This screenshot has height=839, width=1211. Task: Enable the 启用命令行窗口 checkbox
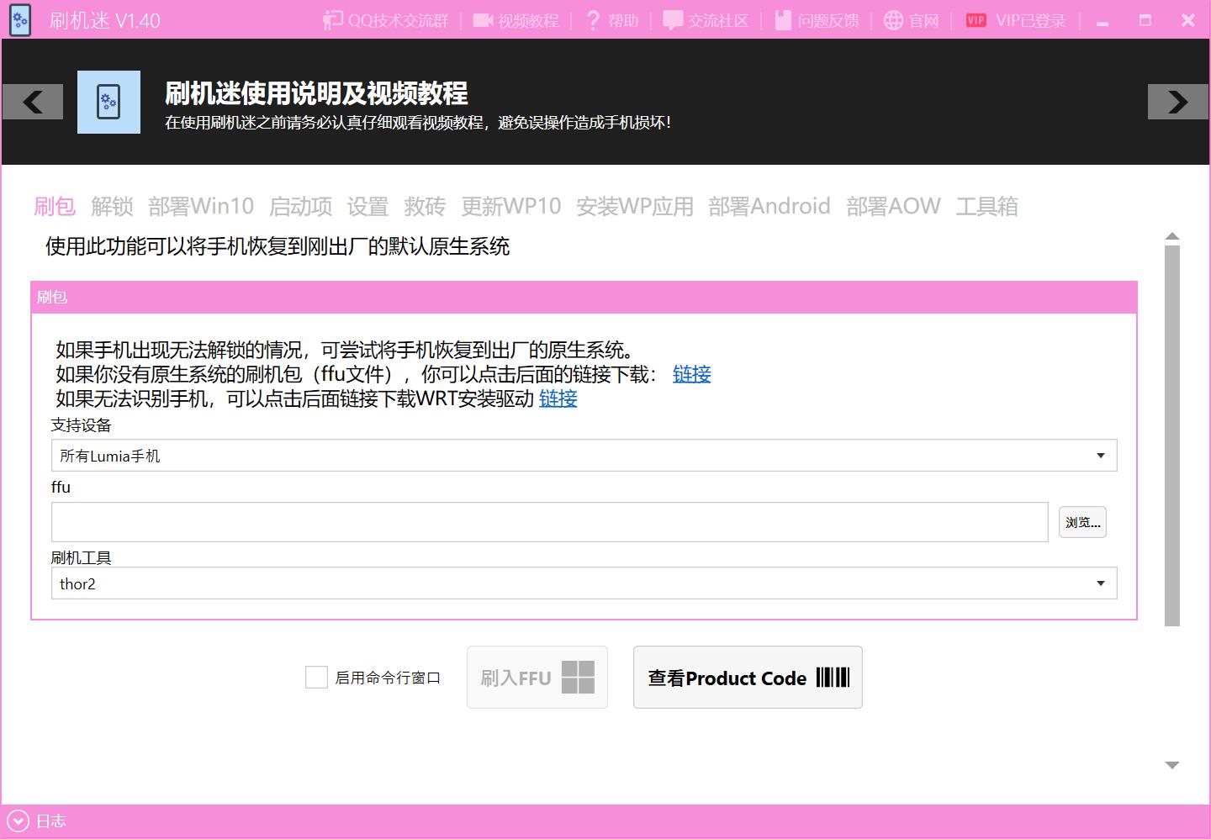pos(316,678)
